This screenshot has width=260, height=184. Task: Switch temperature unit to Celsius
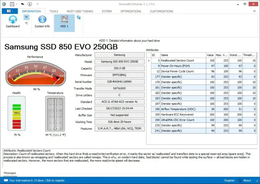pyautogui.click(x=26, y=23)
